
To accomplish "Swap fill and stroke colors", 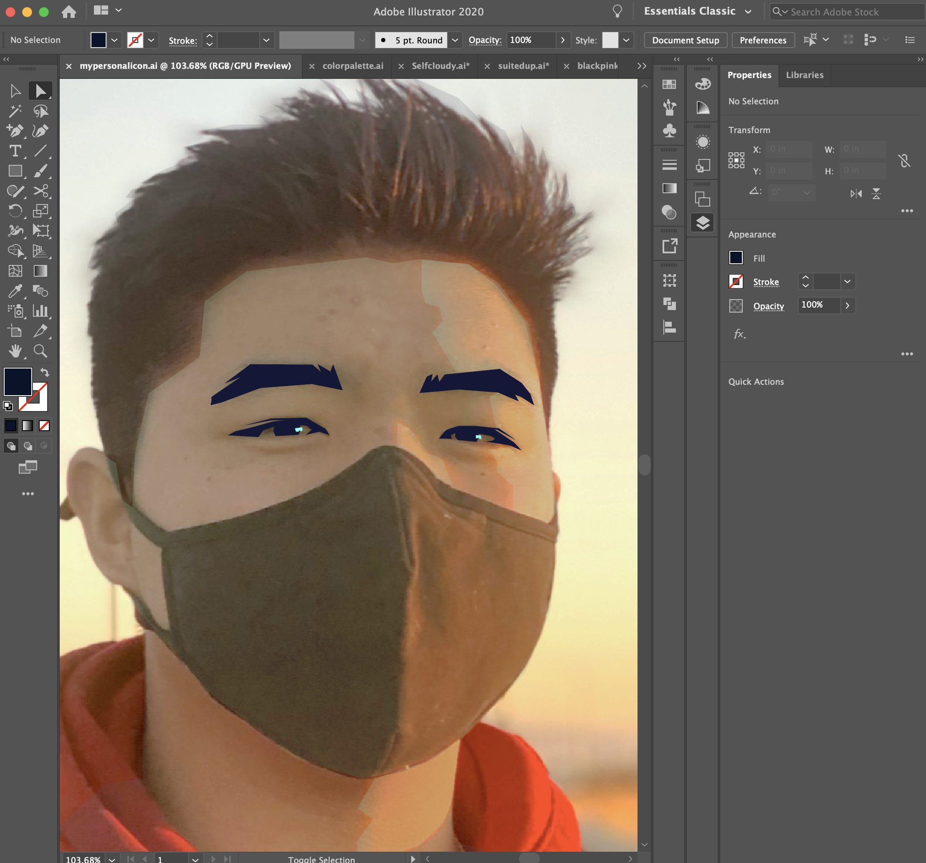I will point(45,372).
